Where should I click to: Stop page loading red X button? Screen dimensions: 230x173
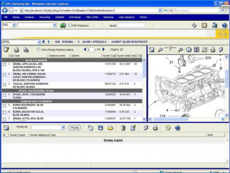tap(171, 10)
